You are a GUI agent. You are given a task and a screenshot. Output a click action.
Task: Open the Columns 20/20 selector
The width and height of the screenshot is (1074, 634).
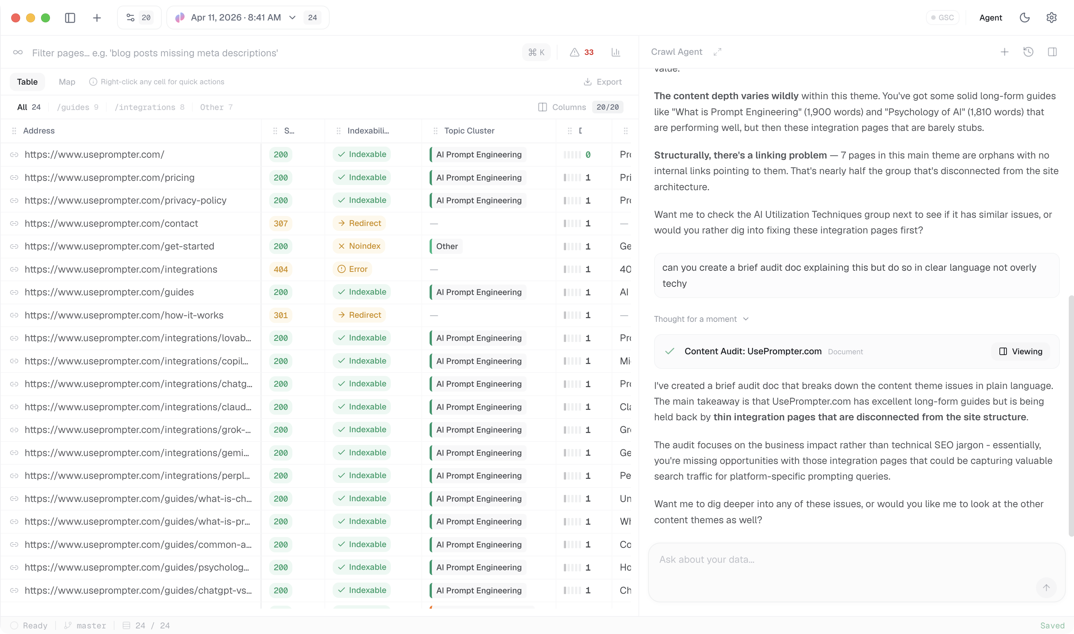(580, 107)
